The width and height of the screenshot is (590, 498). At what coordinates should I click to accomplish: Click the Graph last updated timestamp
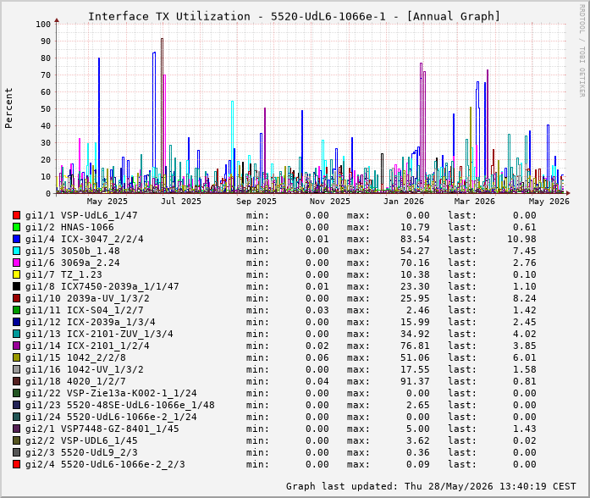(431, 486)
